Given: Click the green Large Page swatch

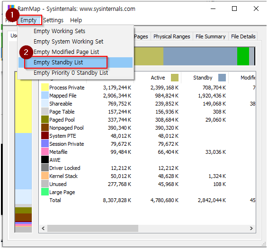Looking at the screenshot, I should [x=45, y=192].
